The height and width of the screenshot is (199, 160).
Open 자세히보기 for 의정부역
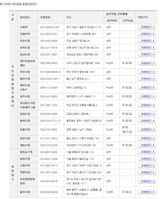(147, 34)
